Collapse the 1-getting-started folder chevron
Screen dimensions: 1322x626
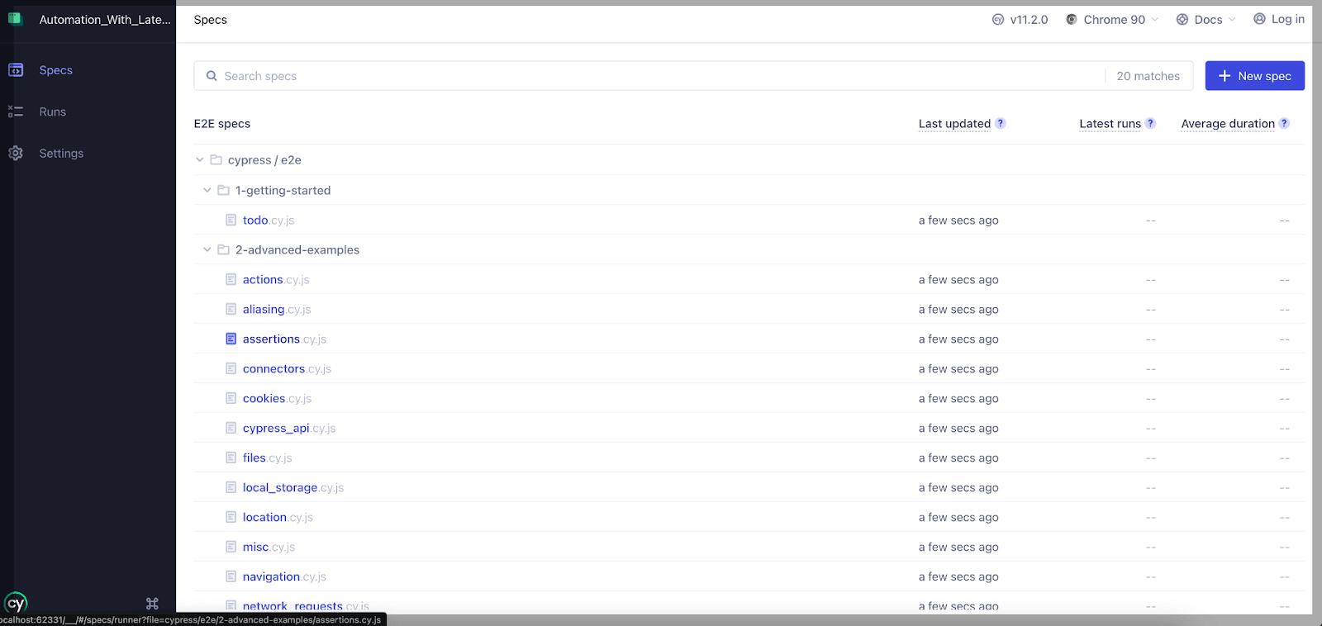pos(207,190)
